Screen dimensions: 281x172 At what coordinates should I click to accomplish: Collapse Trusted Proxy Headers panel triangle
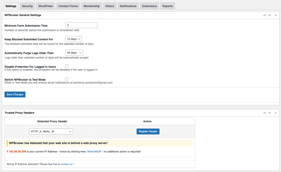pyautogui.click(x=276, y=113)
